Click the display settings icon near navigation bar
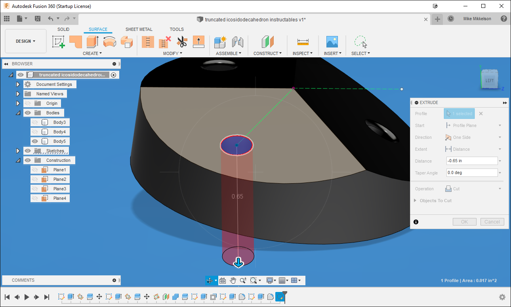 coord(270,280)
